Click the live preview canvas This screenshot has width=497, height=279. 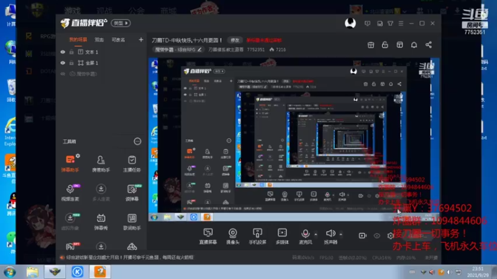pyautogui.click(x=294, y=139)
